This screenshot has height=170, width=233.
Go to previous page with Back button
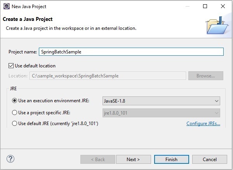98,159
